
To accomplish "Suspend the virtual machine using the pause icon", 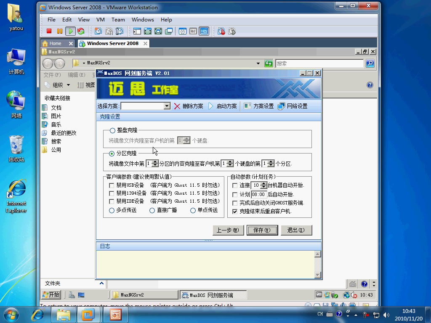I will point(59,31).
